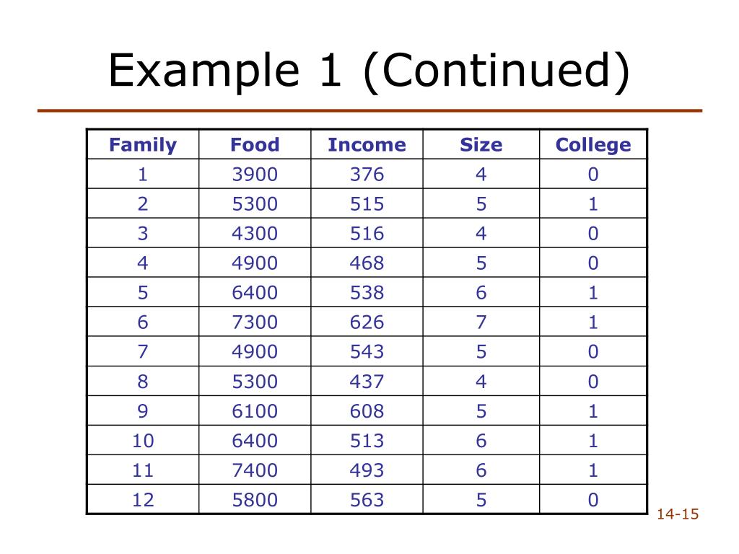
Task: Select the Income value 376
Action: (x=367, y=175)
